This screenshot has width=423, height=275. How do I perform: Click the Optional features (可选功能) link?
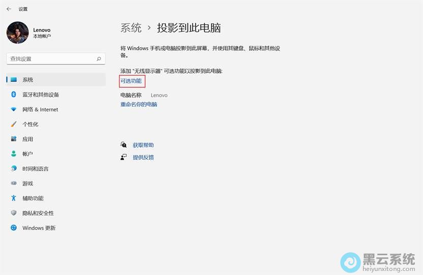(x=131, y=81)
